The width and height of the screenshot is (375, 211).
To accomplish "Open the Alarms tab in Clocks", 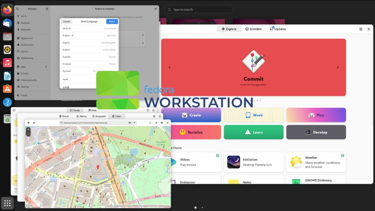I will pyautogui.click(x=82, y=116).
